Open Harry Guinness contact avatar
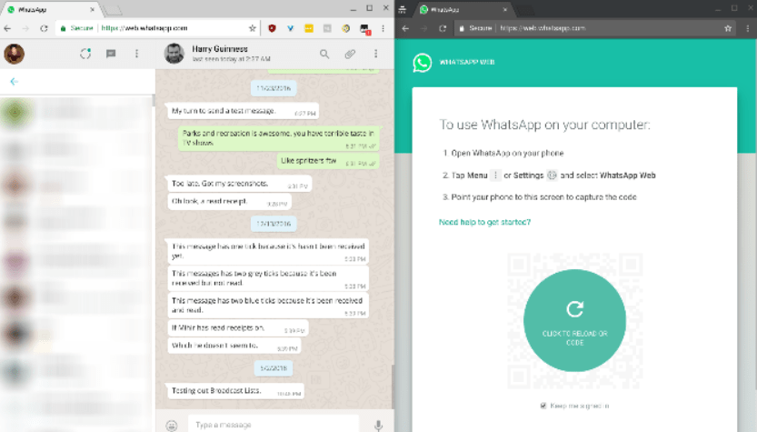757x432 pixels. (x=174, y=54)
